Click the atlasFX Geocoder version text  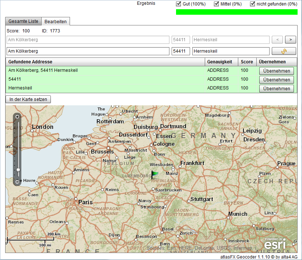(259, 257)
